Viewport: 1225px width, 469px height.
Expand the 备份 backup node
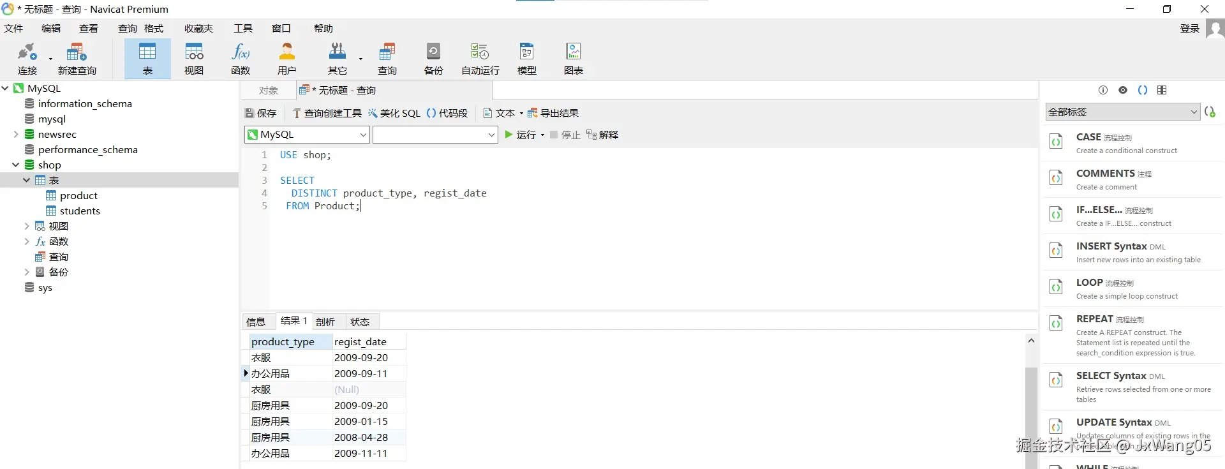click(x=27, y=272)
